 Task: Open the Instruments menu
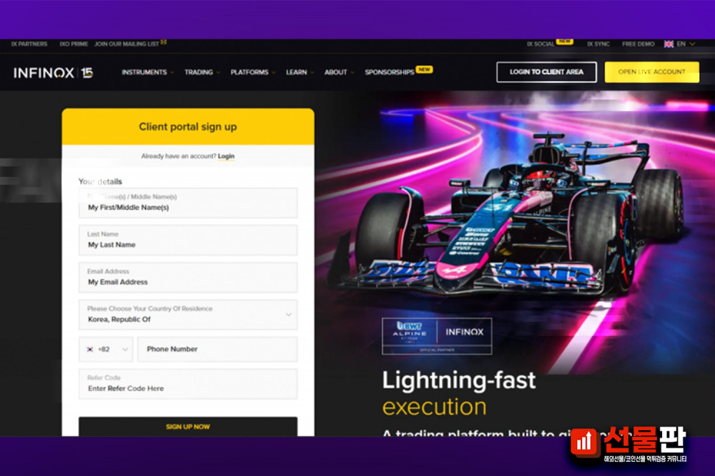click(x=147, y=72)
